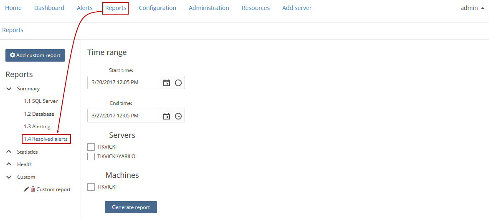The image size is (489, 219).
Task: Collapse the Custom reports group
Action: [9, 177]
